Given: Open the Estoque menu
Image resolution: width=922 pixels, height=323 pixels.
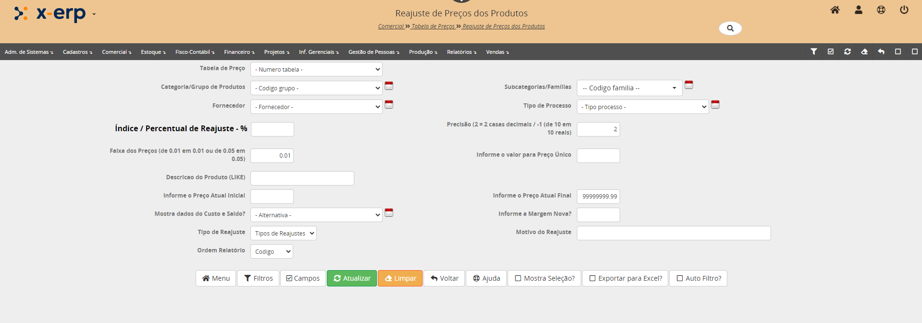Looking at the screenshot, I should click(x=153, y=52).
